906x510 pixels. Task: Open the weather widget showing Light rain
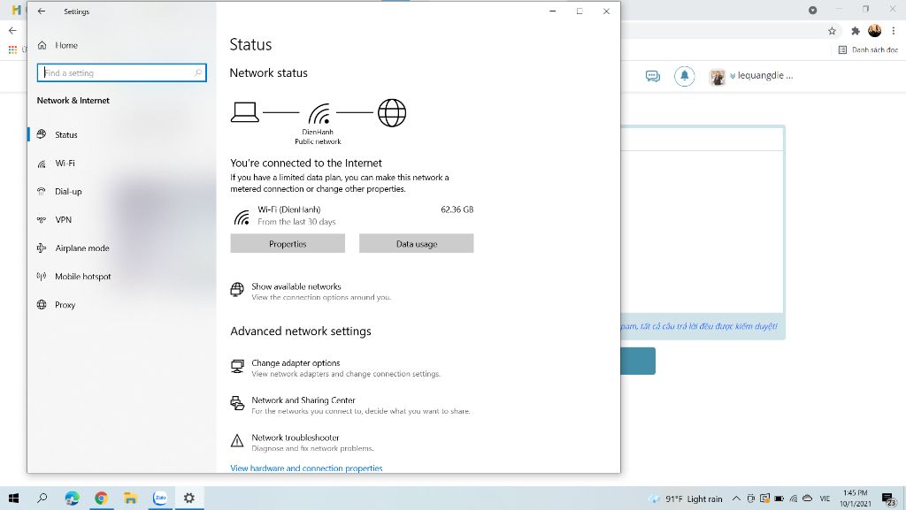(686, 499)
